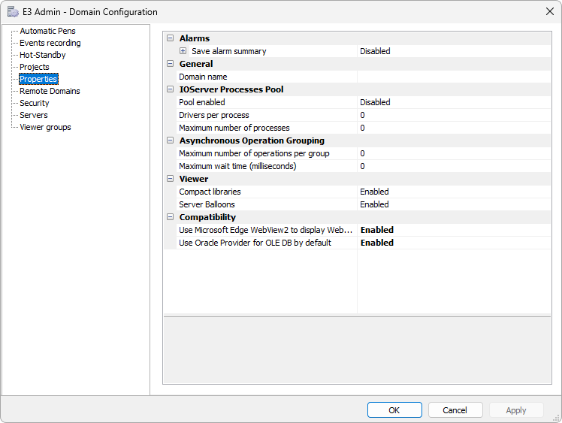Edit Maximum number of operations per group value
Screen dimensions: 562x423
click(x=454, y=153)
